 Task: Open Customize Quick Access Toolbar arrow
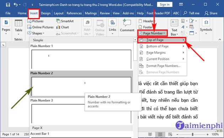(32, 5)
